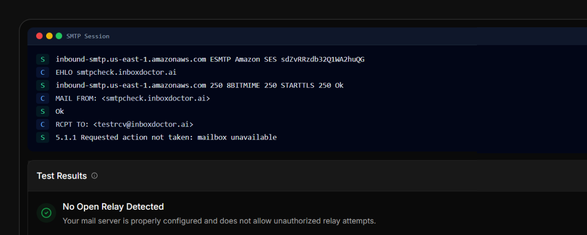
Task: Click the green checkmark success icon
Action: [x=46, y=213]
